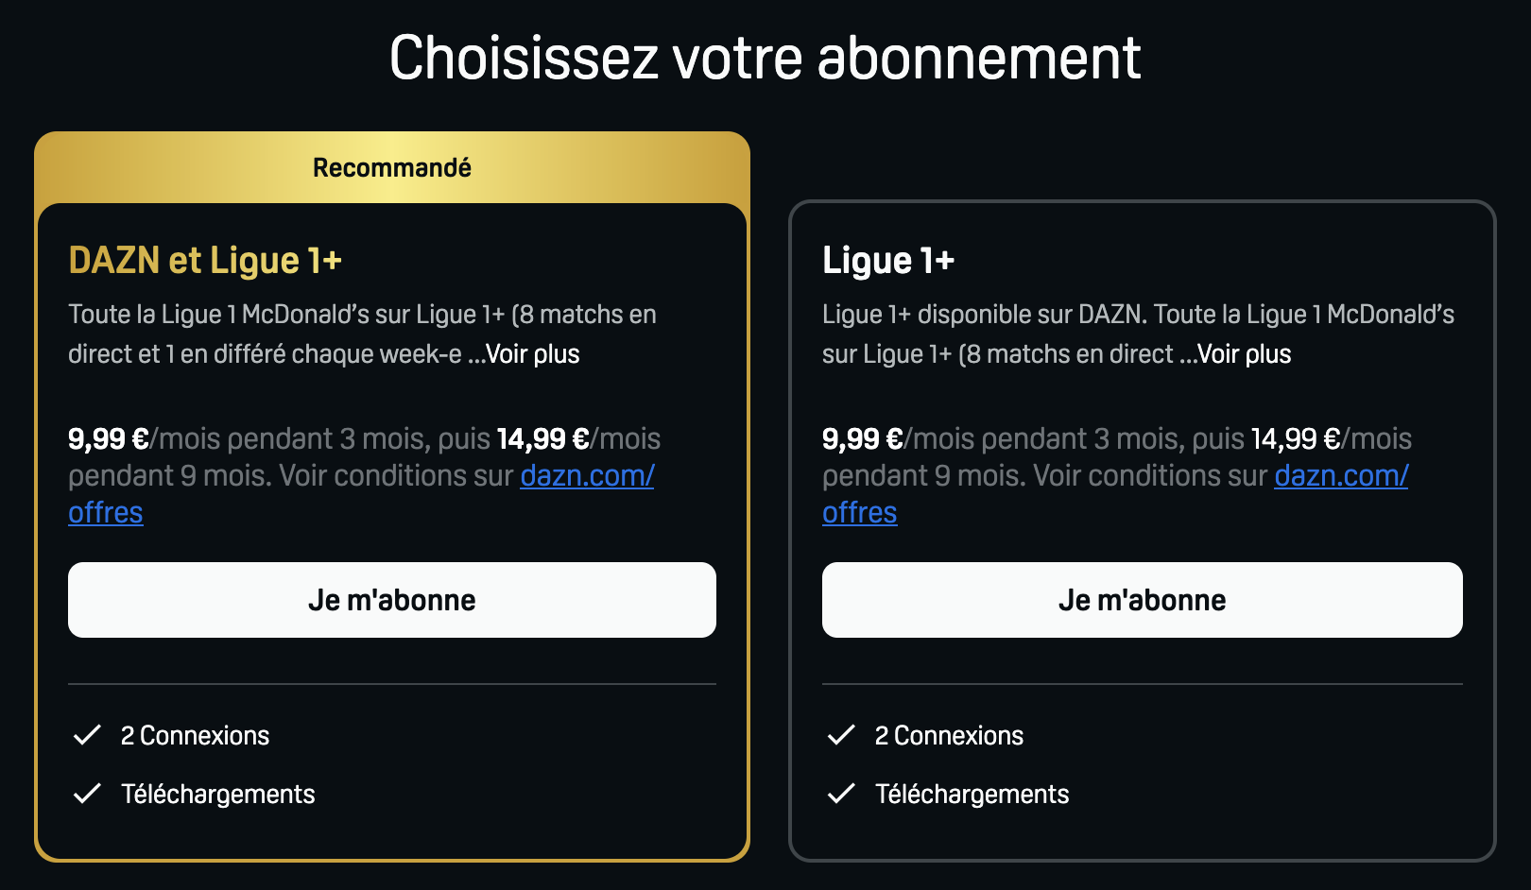Select the gold Recommandé banner
Screen dimensions: 1531x890
(391, 167)
